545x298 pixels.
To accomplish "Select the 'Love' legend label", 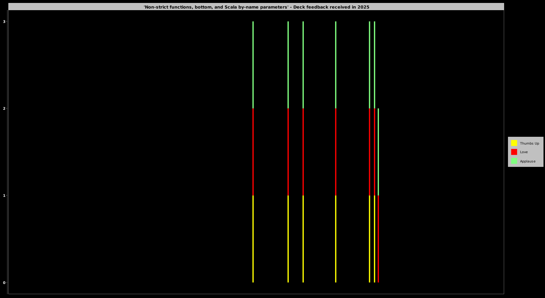I will [524, 152].
